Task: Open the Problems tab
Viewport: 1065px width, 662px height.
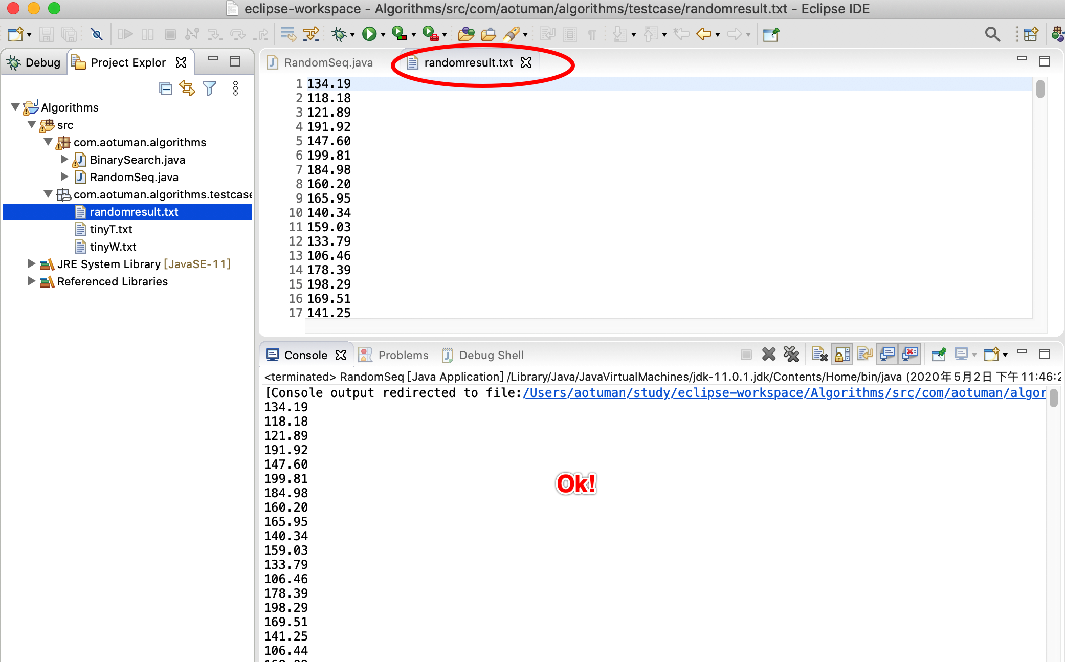Action: [x=403, y=355]
